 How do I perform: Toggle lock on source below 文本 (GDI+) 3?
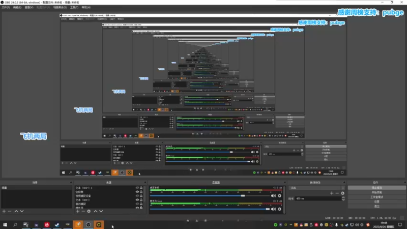click(141, 192)
